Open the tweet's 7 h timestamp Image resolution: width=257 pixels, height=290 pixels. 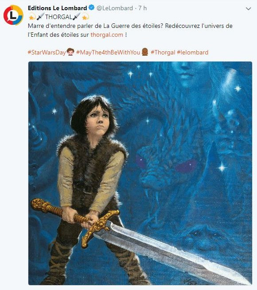coord(142,8)
